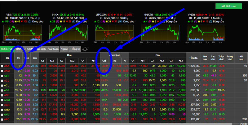Click ADS matched volume 25,000
Image resolution: width=248 pixels, height=125 pixels.
pos(117,90)
